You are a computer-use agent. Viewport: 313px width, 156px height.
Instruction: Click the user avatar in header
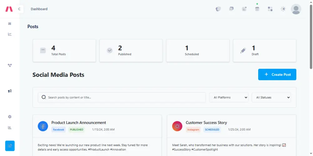pos(296,9)
